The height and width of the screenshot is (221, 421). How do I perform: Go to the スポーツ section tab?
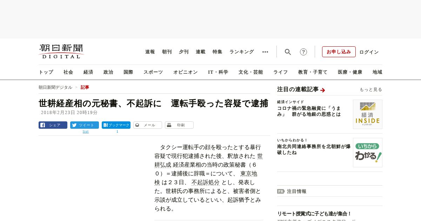click(x=153, y=72)
